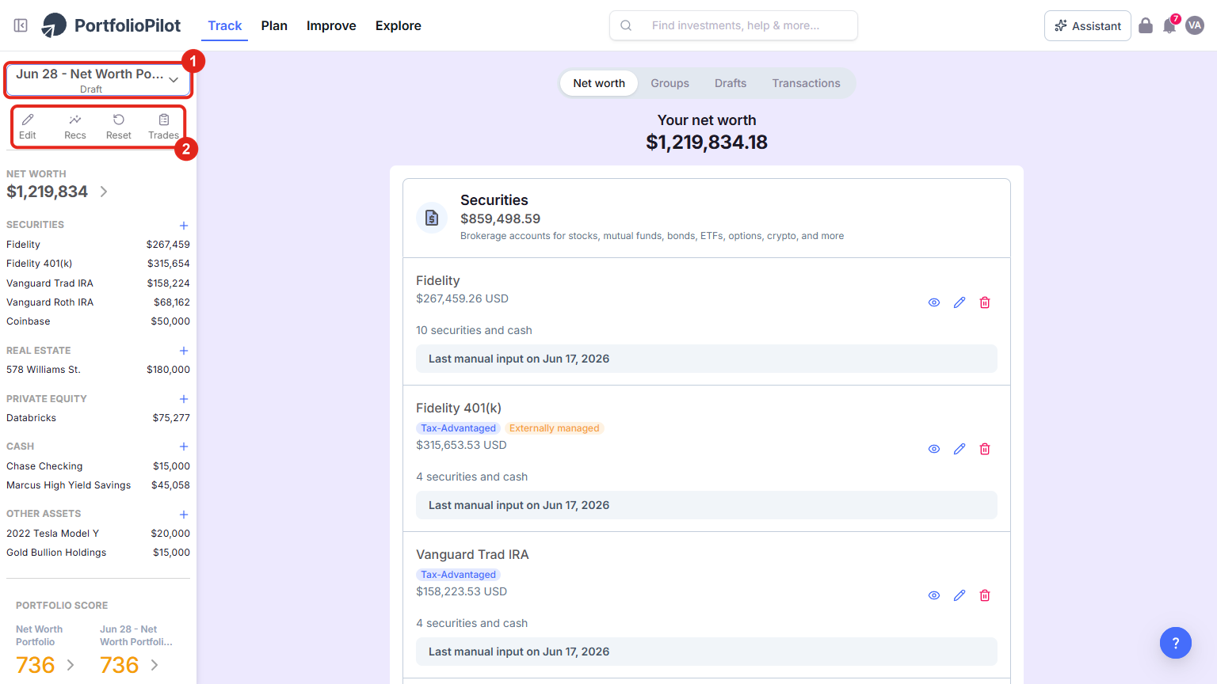
Task: Edit the Fidelity account
Action: (959, 302)
